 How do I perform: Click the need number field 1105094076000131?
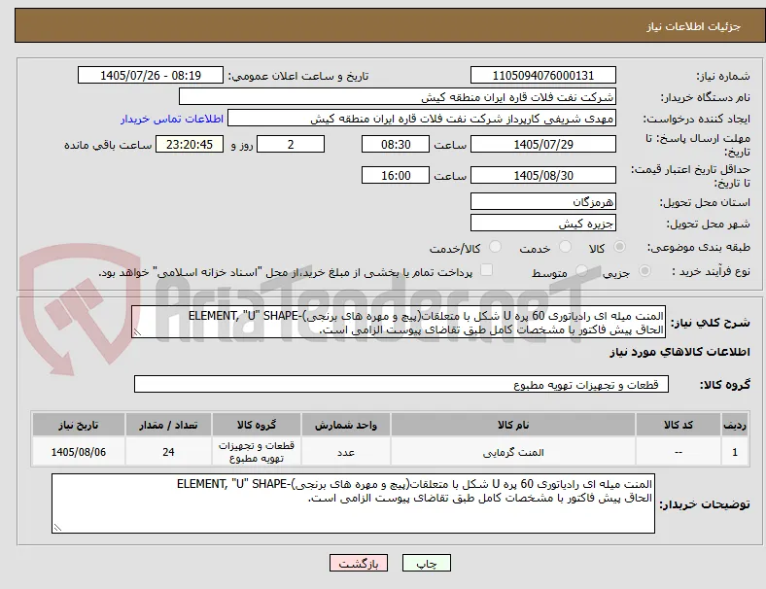543,75
